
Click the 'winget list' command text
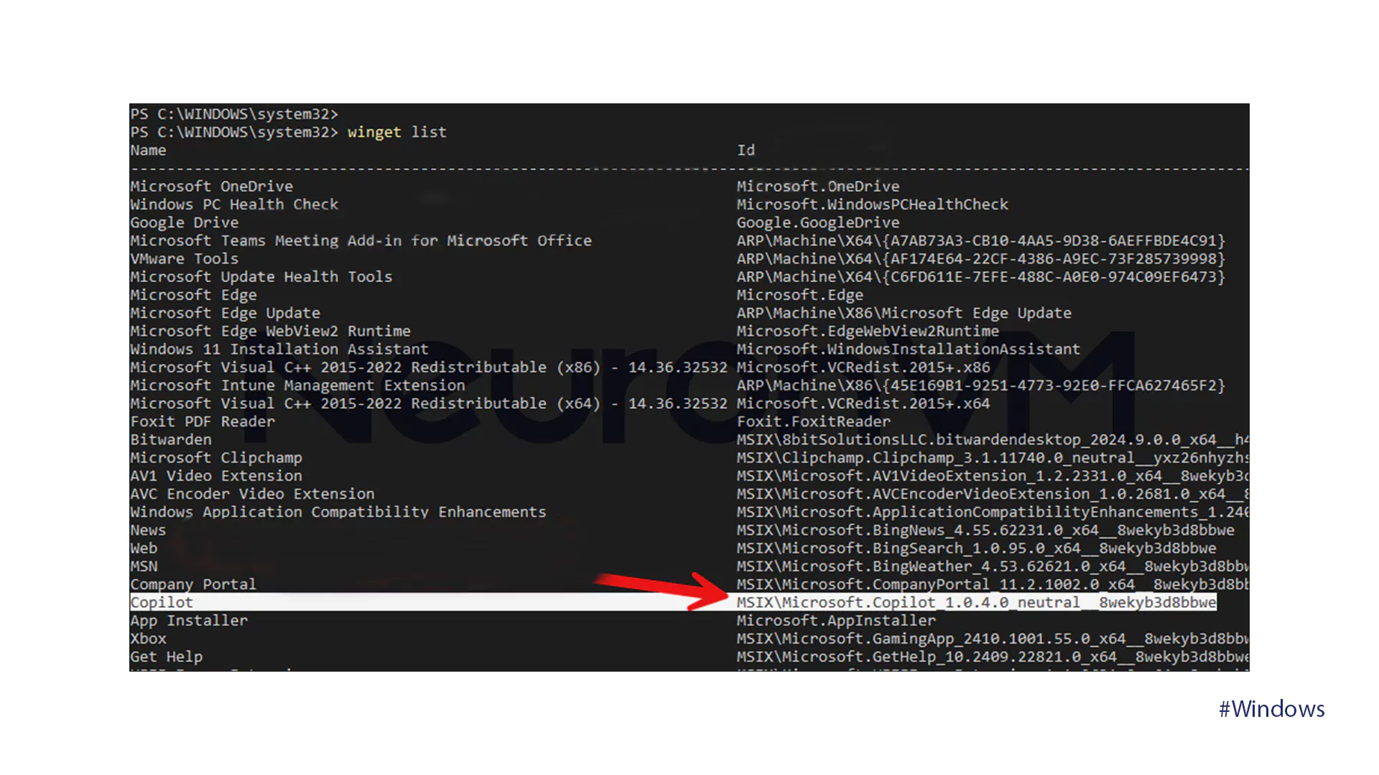(x=396, y=132)
